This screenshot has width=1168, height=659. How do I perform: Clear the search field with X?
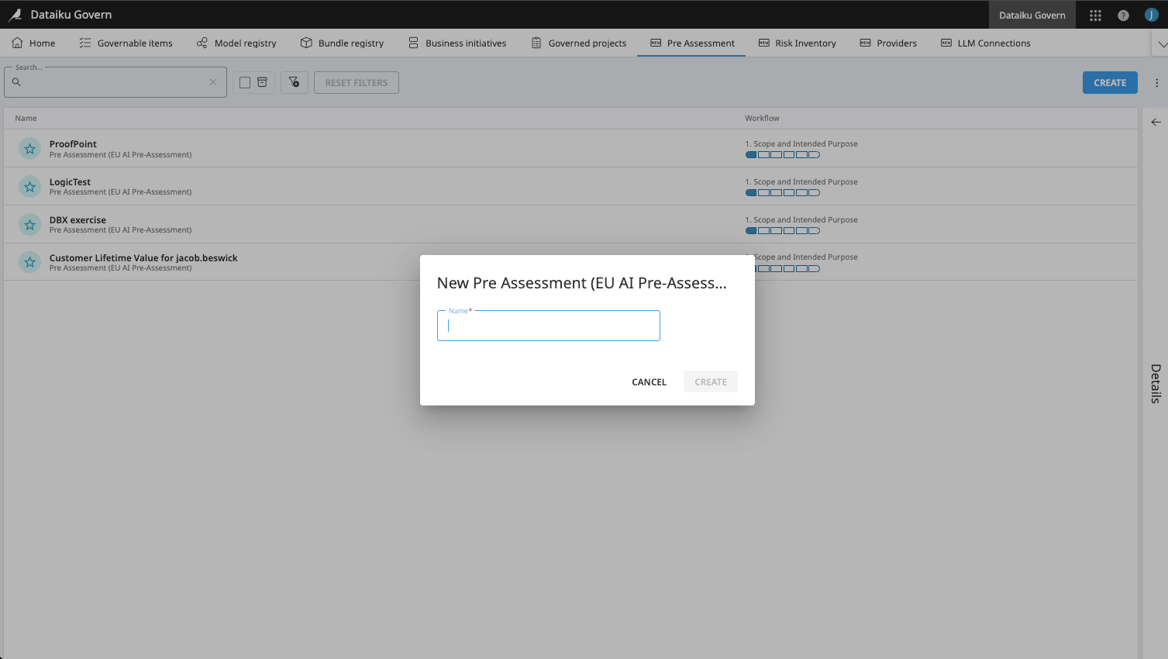[213, 82]
